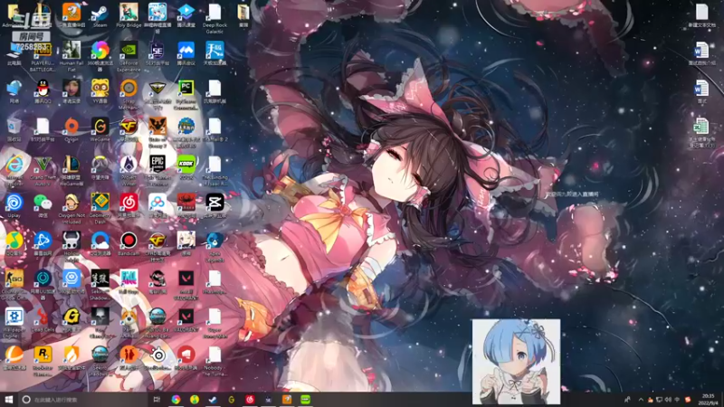Open QQ Music desktop icon
This screenshot has width=724, height=407.
pyautogui.click(x=14, y=243)
